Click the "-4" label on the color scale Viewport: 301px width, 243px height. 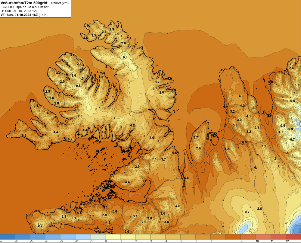(46, 241)
